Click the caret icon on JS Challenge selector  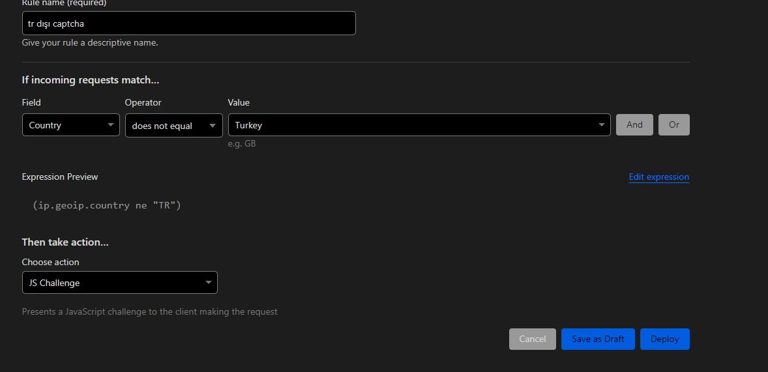[x=208, y=283]
